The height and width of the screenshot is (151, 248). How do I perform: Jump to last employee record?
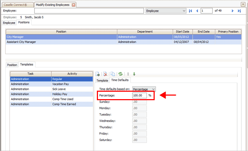pyautogui.click(x=239, y=11)
